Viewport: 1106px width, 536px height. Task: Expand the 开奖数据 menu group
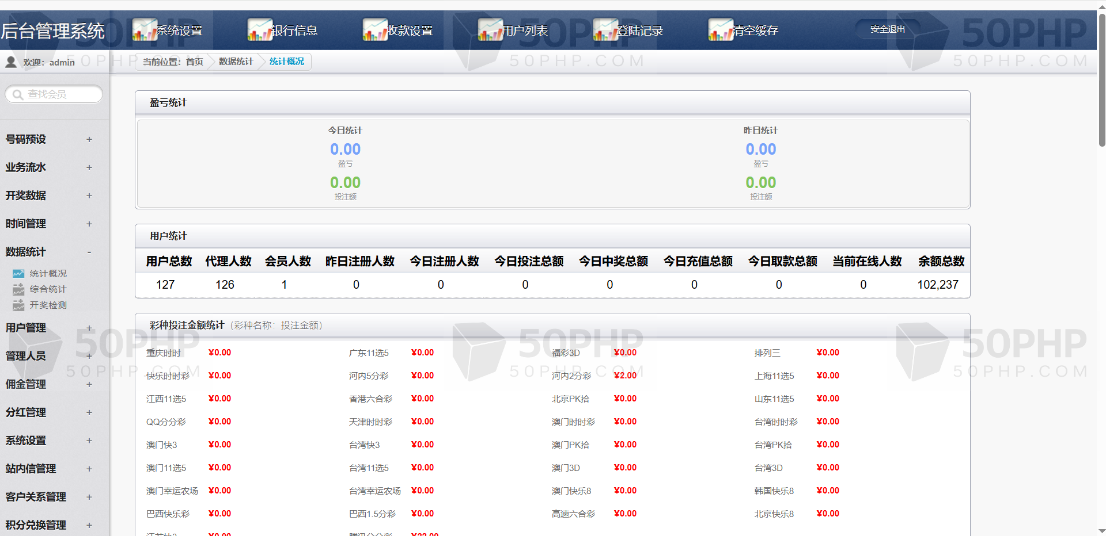89,196
